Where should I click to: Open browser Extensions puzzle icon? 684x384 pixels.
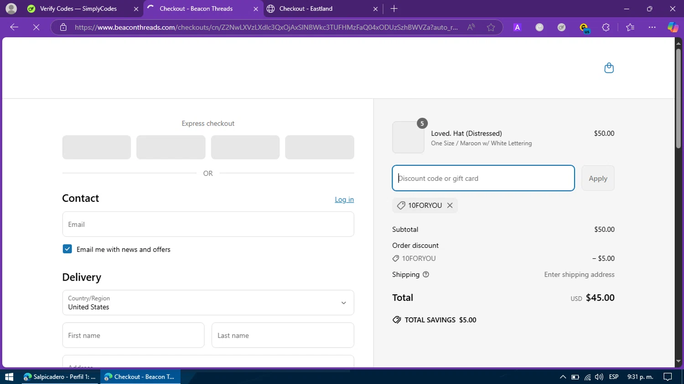pyautogui.click(x=606, y=27)
